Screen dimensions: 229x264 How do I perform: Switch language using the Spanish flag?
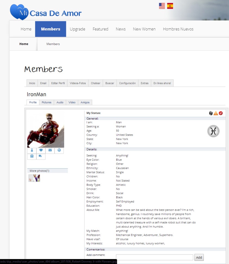click(170, 6)
